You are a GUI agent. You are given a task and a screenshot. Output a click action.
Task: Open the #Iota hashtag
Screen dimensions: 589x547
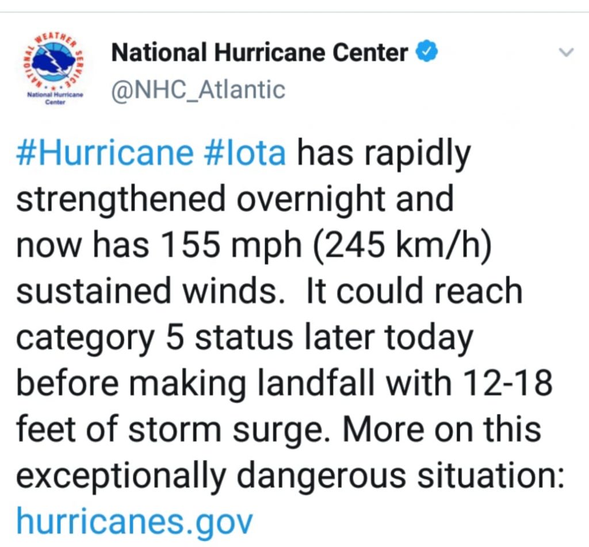click(245, 153)
